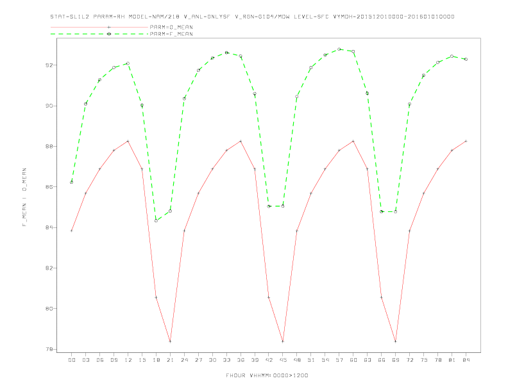
Task: Click the y-axis tick label 90
Action: tap(49, 106)
